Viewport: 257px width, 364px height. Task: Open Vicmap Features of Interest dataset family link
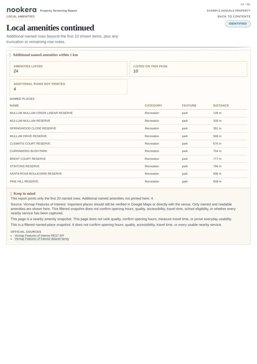[42, 239]
